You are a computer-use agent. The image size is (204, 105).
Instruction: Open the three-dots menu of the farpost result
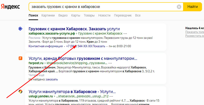tap(110, 63)
